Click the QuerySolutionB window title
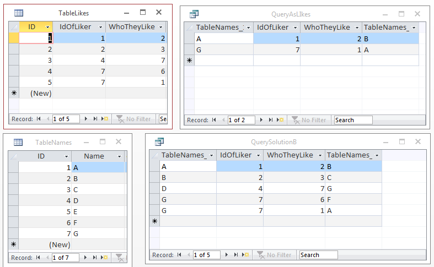Image resolution: width=434 pixels, height=267 pixels. point(274,142)
